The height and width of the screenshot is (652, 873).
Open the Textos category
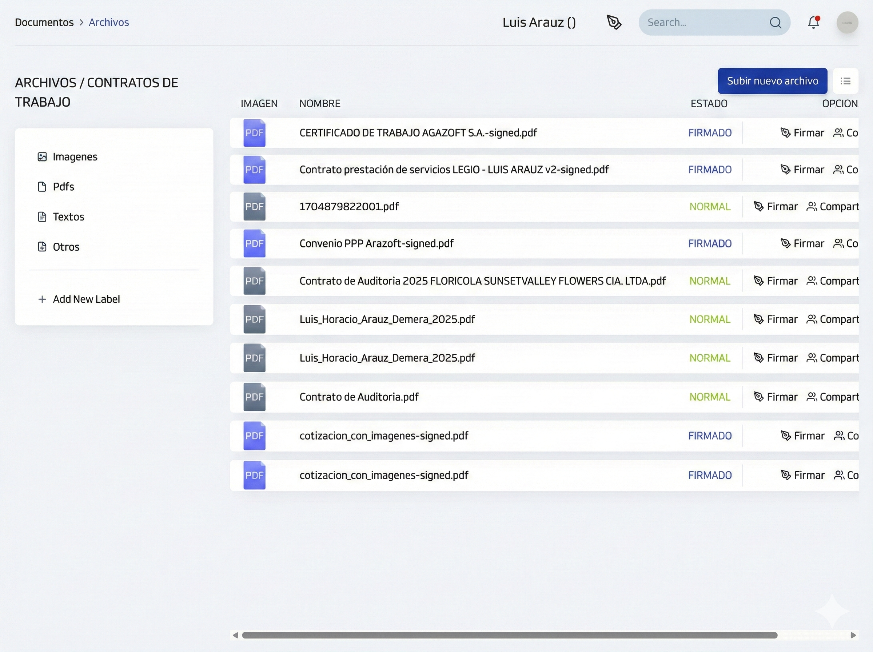[68, 217]
